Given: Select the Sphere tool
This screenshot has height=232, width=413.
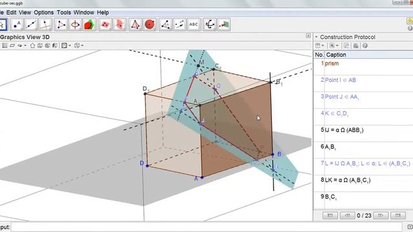Looking at the screenshot, I should pos(149,24).
